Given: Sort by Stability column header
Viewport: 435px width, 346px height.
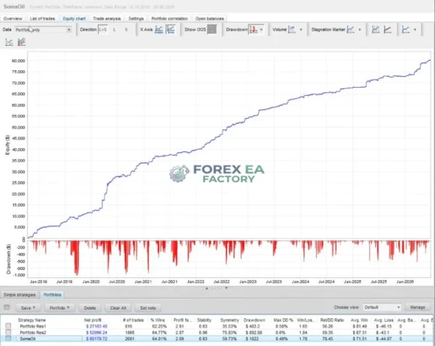Looking at the screenshot, I should 204,320.
